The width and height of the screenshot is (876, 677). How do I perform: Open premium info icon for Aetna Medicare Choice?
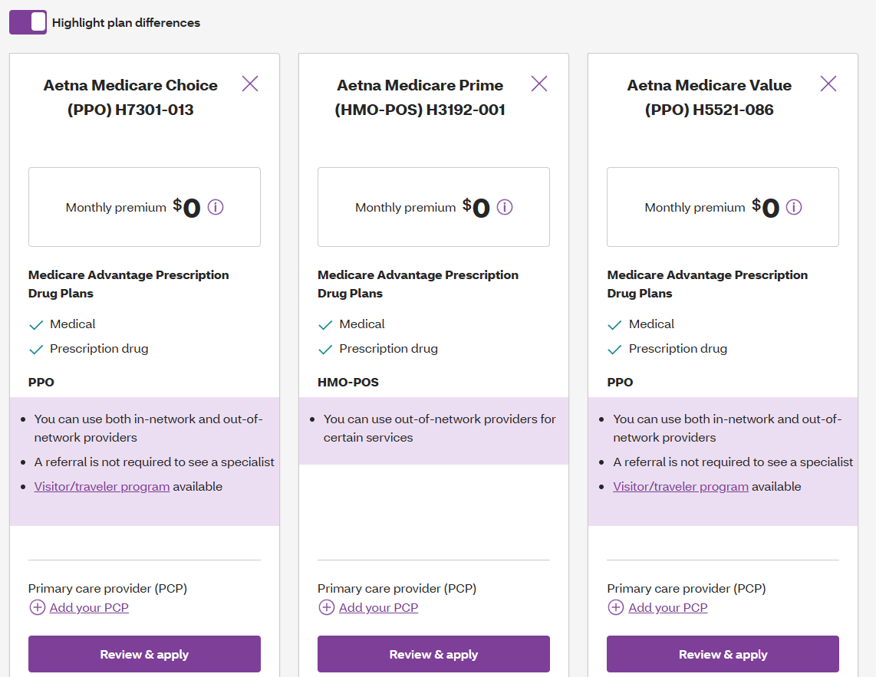(216, 207)
